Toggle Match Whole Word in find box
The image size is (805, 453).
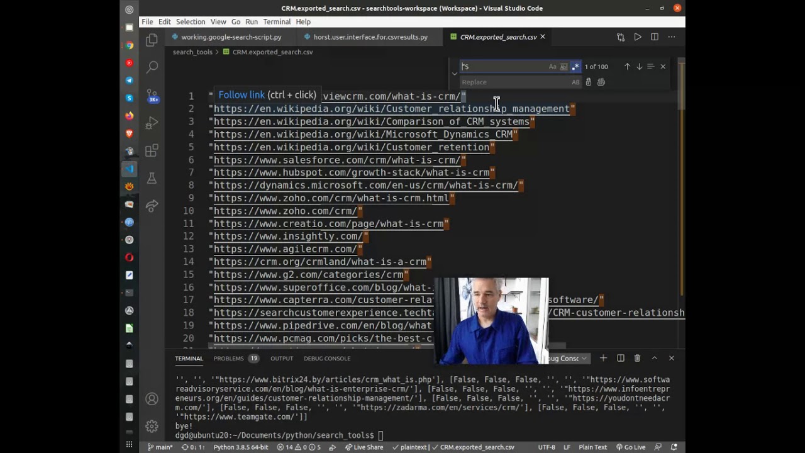(x=563, y=67)
